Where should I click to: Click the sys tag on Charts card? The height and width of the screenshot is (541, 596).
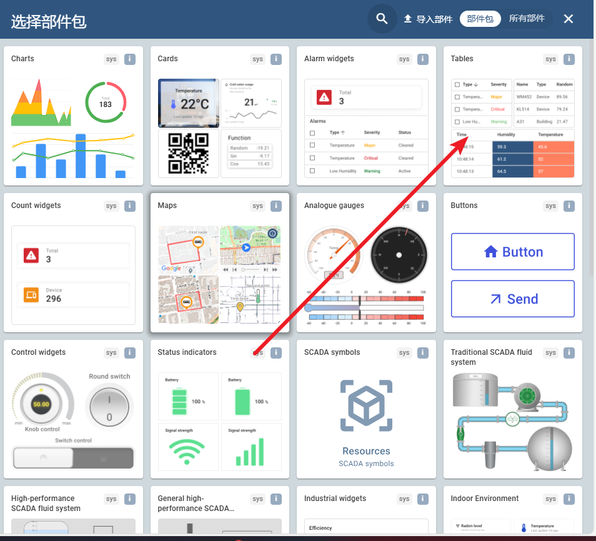(111, 59)
